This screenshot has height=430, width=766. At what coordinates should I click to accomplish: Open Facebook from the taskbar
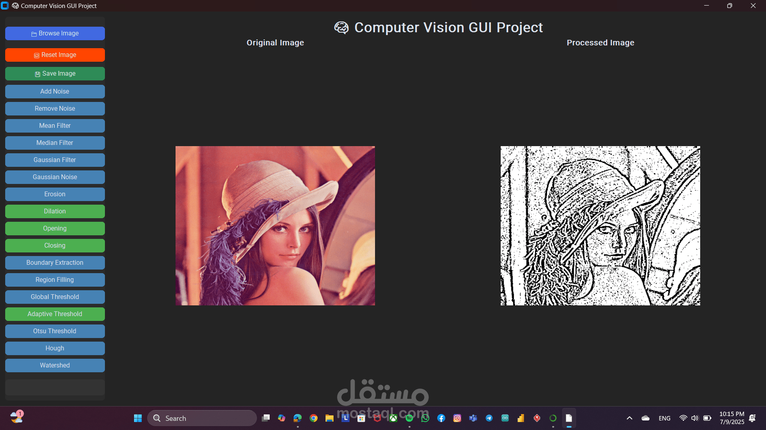point(441,418)
